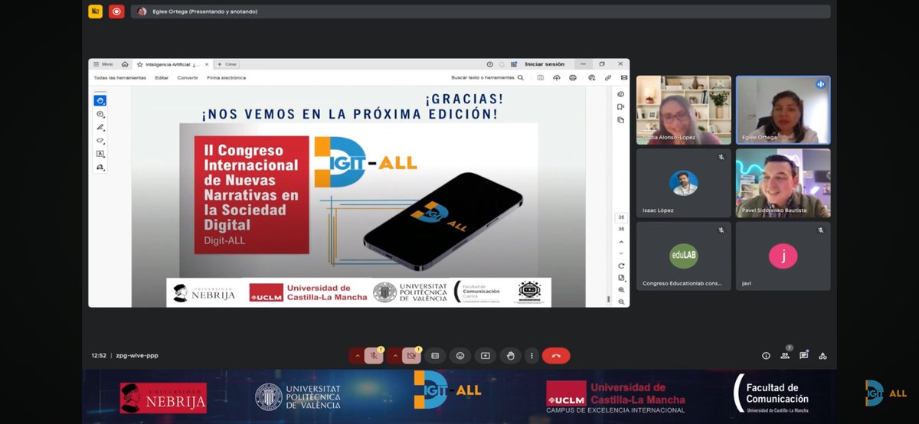
Task: Select the freehand draw tool in Acrobat
Action: click(x=100, y=141)
